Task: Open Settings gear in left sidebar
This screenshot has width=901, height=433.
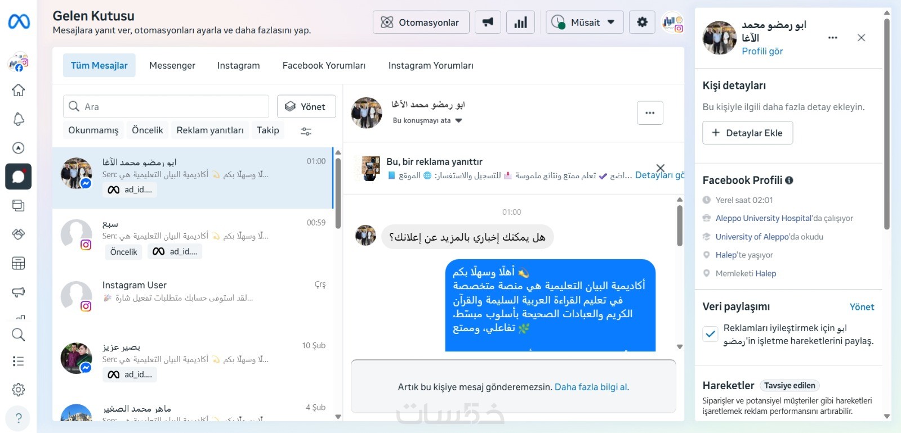Action: click(x=19, y=389)
